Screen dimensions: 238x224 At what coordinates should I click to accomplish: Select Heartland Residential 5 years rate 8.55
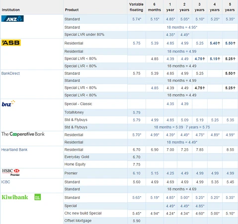[230, 150]
